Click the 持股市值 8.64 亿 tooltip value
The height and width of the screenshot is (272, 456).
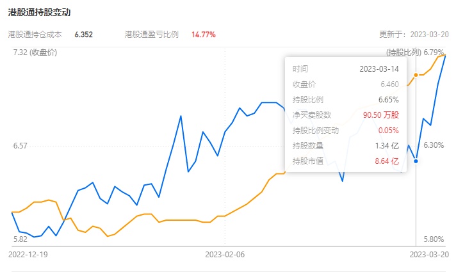tap(387, 161)
